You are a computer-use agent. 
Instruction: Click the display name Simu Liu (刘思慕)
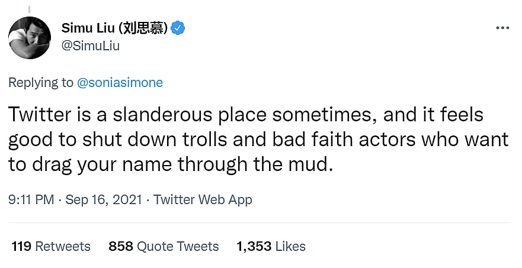(115, 28)
